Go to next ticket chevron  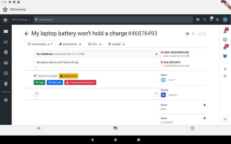(x=204, y=34)
